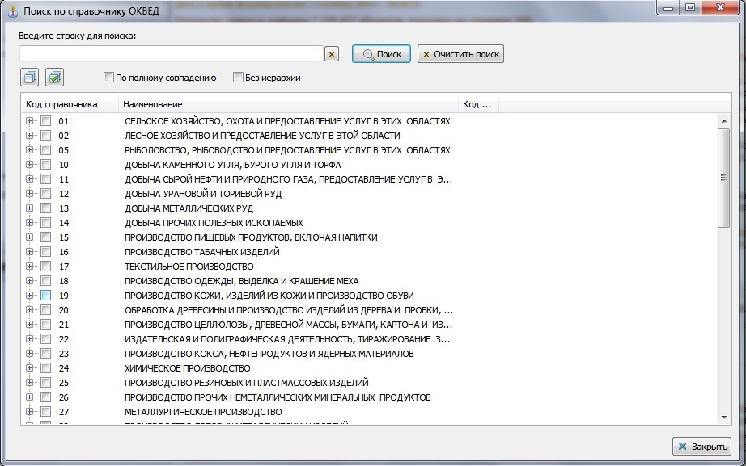Expand code 24 ХИМИЧЕСКОЕ ПРОИЗВОДСТВО node
This screenshot has width=746, height=466.
[30, 368]
